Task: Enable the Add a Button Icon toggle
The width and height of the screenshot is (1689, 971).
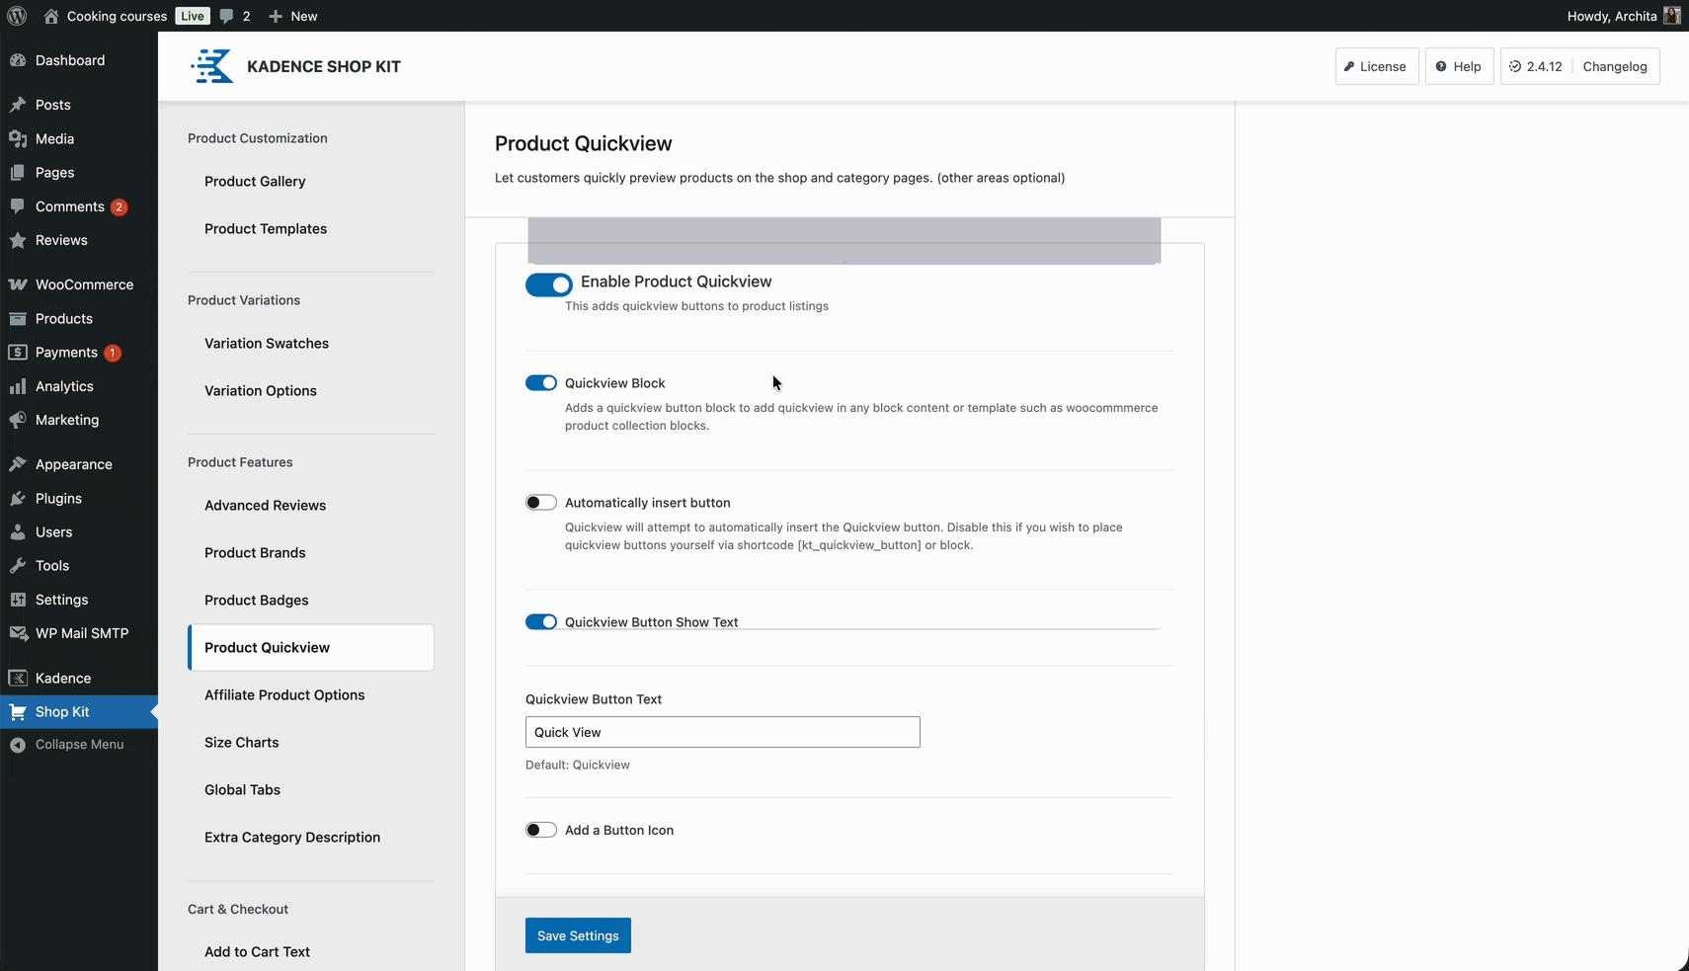Action: [x=541, y=830]
